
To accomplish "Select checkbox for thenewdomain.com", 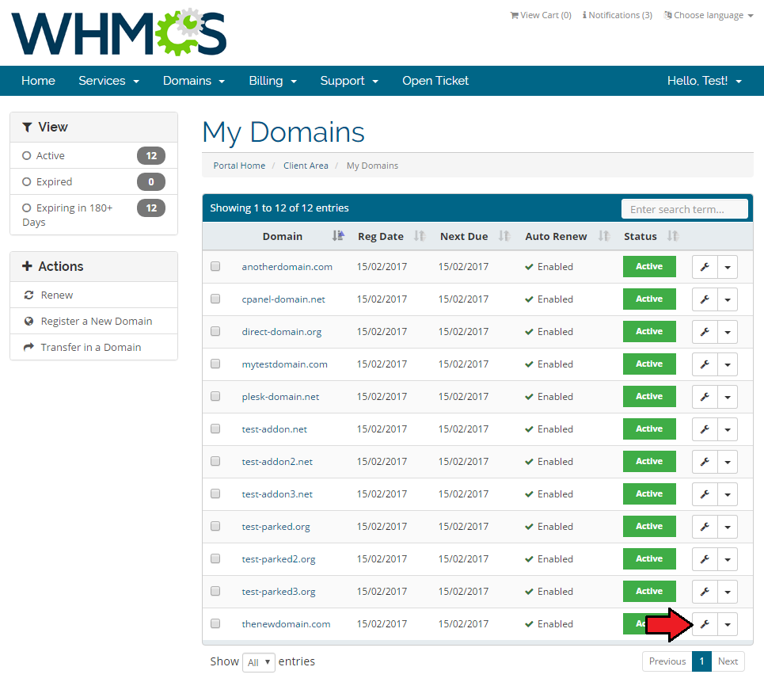I will coord(215,623).
